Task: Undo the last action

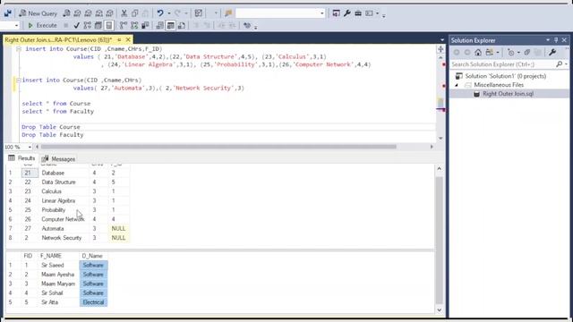Action: point(160,13)
